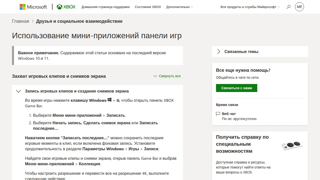The image size is (320, 180).
Task: Open the ME account avatar
Action: point(299,7)
